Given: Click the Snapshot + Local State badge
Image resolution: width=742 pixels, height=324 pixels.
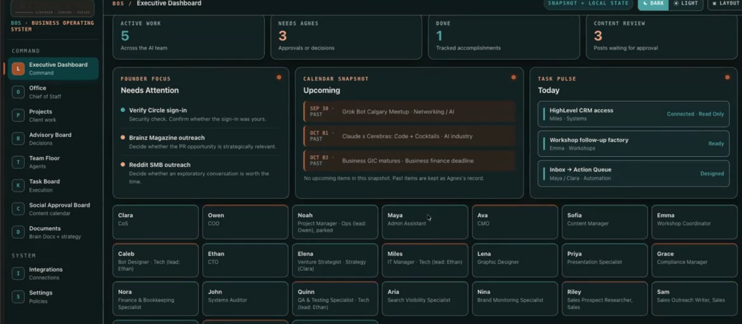Looking at the screenshot, I should [x=588, y=3].
